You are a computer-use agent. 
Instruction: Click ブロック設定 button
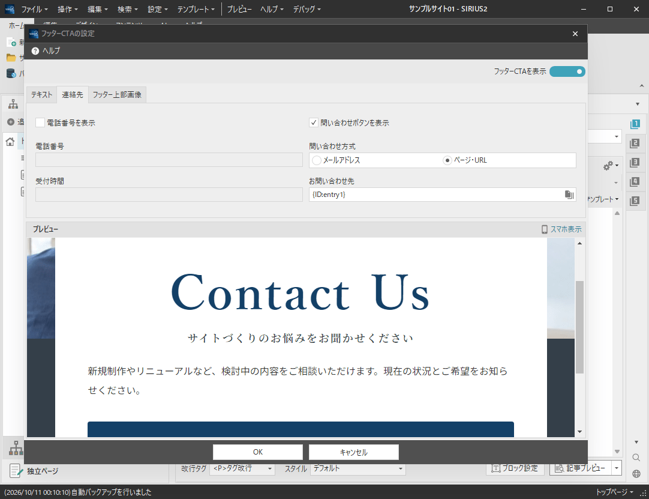[x=515, y=468]
